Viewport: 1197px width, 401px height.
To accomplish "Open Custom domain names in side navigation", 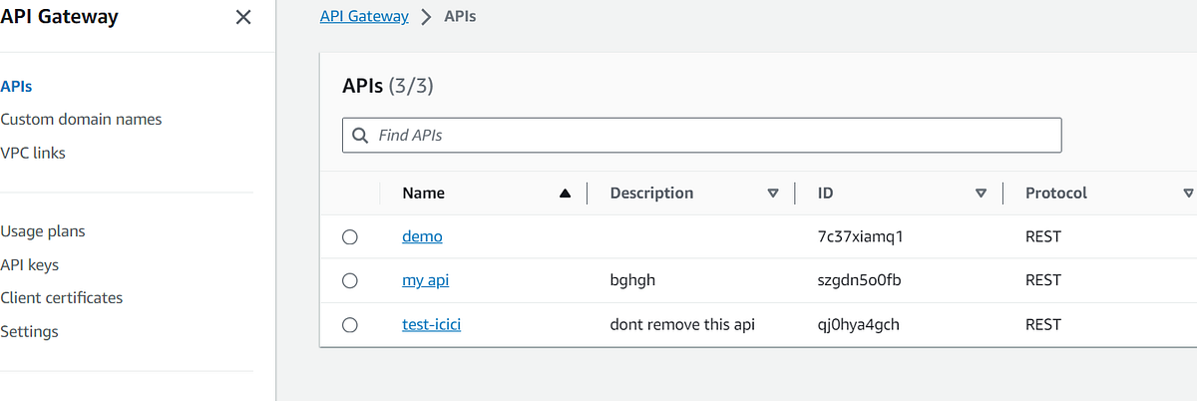I will coord(81,119).
